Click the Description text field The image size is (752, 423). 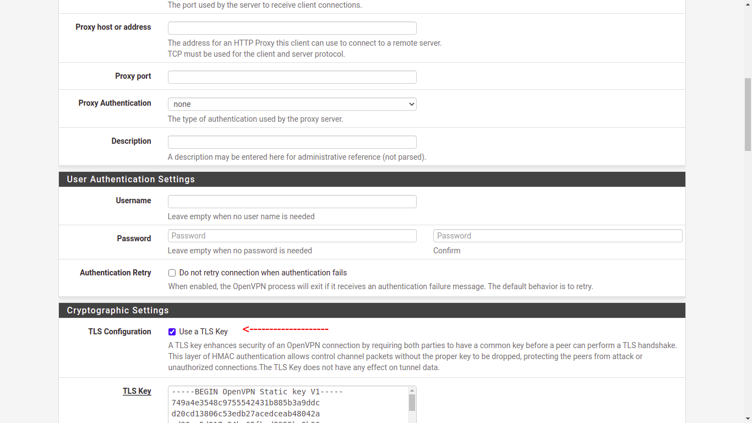pyautogui.click(x=292, y=142)
